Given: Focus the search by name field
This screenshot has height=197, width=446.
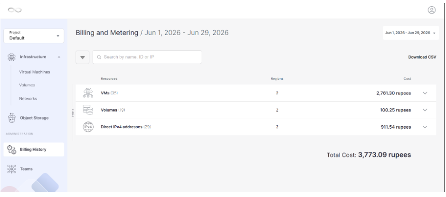Looking at the screenshot, I should [147, 57].
